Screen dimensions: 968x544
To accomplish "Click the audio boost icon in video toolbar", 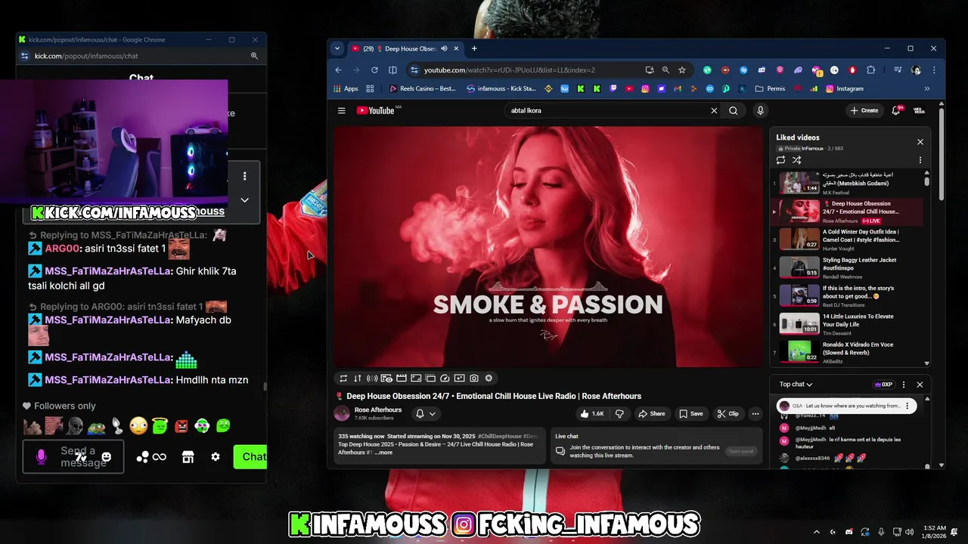I will coord(372,379).
